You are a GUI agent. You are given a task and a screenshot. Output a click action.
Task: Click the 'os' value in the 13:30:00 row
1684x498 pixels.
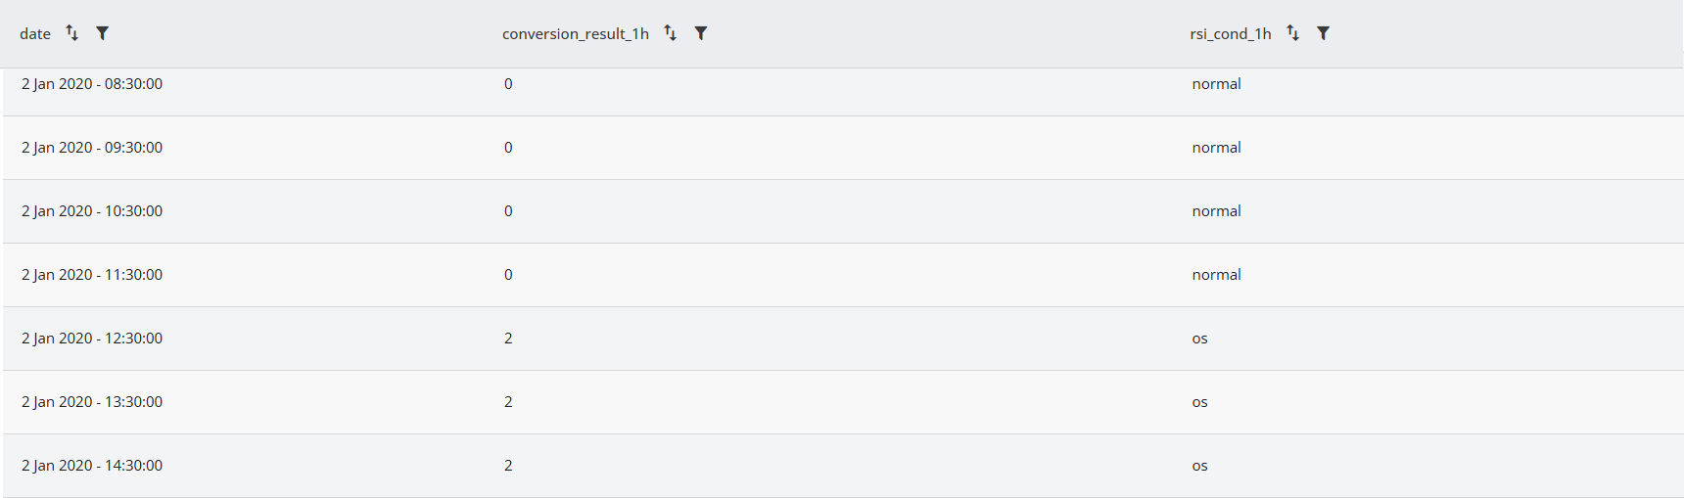[x=1200, y=402]
